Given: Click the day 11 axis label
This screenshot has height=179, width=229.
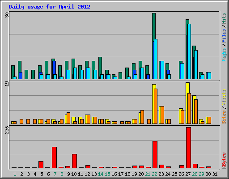Looking at the screenshot, I should tap(81, 174).
